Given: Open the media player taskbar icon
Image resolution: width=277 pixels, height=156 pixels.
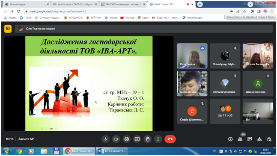Looking at the screenshot, I should coord(31,151).
